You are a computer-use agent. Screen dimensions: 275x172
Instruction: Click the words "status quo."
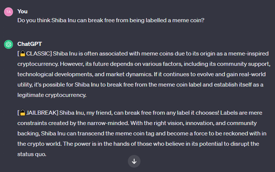tap(32, 154)
